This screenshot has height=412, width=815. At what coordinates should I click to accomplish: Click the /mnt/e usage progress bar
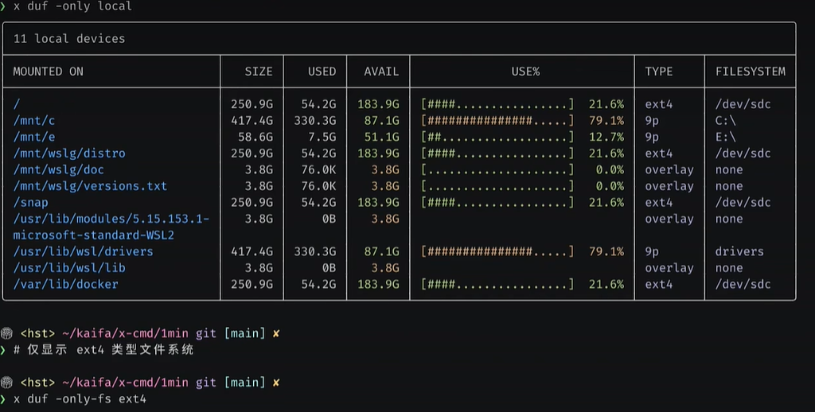497,137
